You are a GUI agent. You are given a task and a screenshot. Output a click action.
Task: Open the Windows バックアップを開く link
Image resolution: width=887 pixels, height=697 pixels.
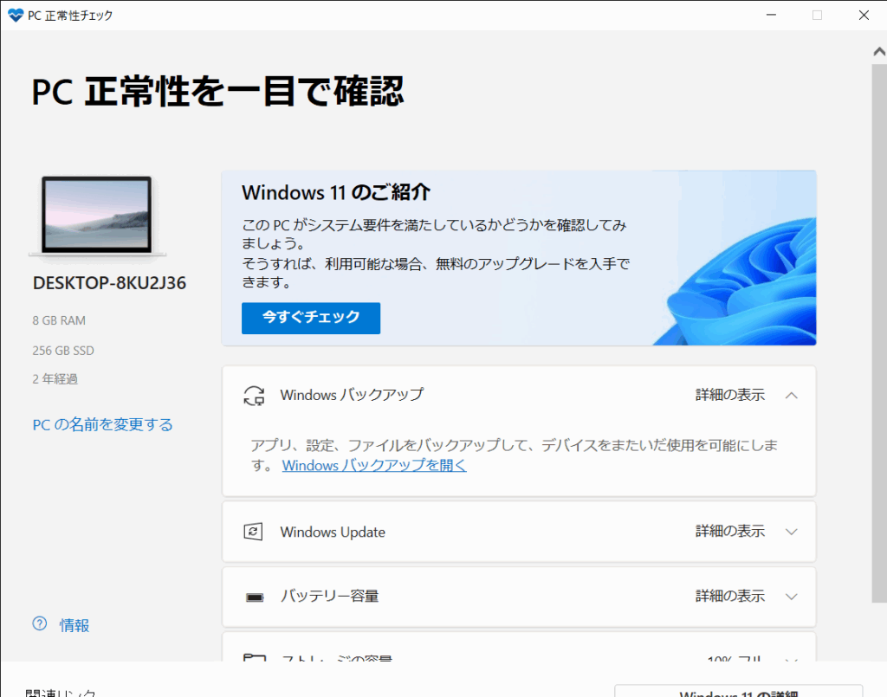click(x=374, y=465)
